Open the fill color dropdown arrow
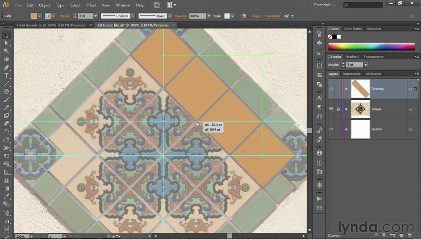This screenshot has width=421, height=239. (x=40, y=16)
